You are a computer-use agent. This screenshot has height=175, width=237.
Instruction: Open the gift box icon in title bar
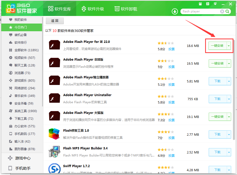point(200,4)
